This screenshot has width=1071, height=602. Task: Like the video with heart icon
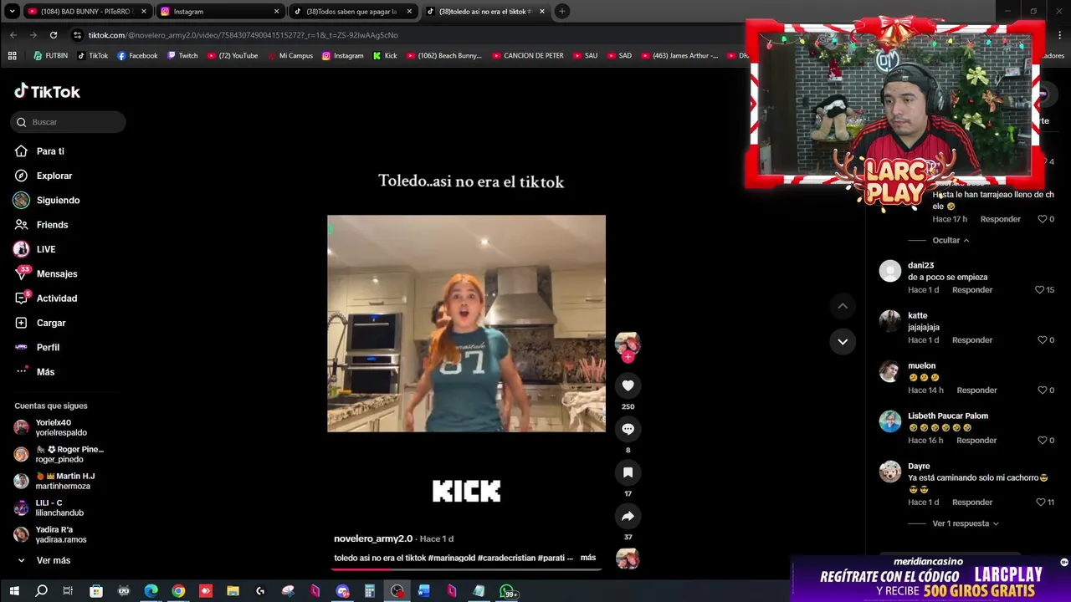coord(628,385)
